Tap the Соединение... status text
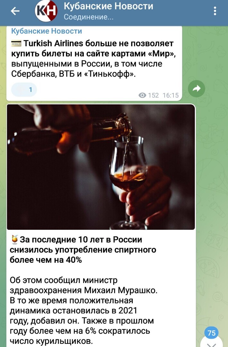Viewport: 228px width, 347px height. tap(89, 17)
